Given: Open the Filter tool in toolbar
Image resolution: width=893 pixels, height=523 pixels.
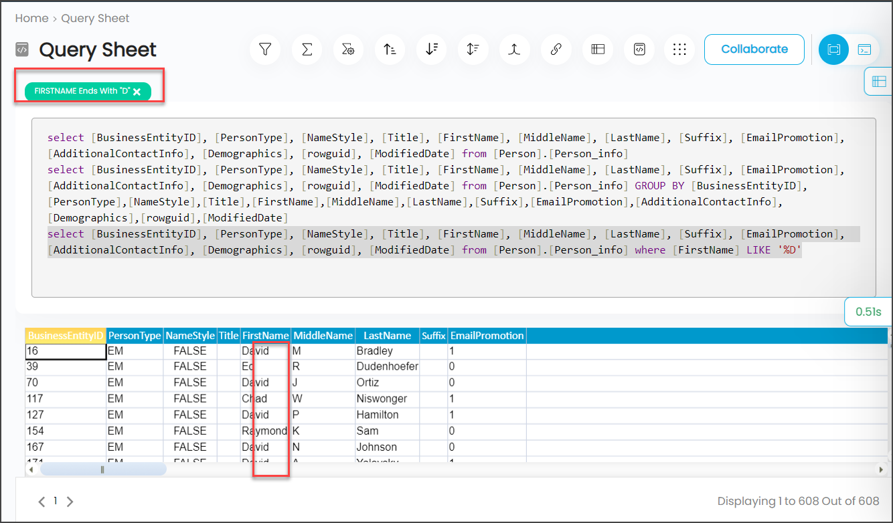Looking at the screenshot, I should coord(265,49).
